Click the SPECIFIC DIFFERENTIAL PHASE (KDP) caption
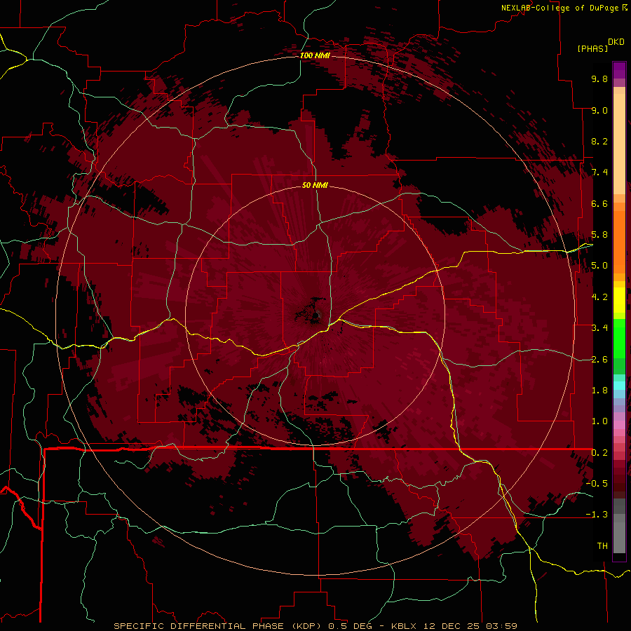631x631 pixels. tap(219, 626)
